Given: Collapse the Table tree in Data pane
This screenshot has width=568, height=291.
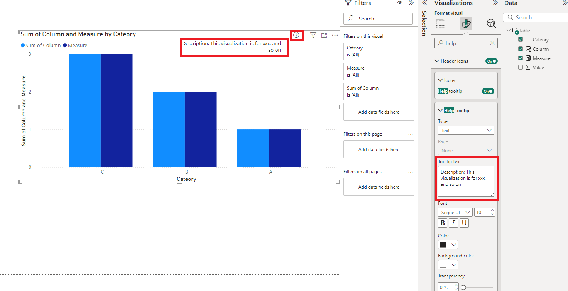Looking at the screenshot, I should [x=509, y=31].
